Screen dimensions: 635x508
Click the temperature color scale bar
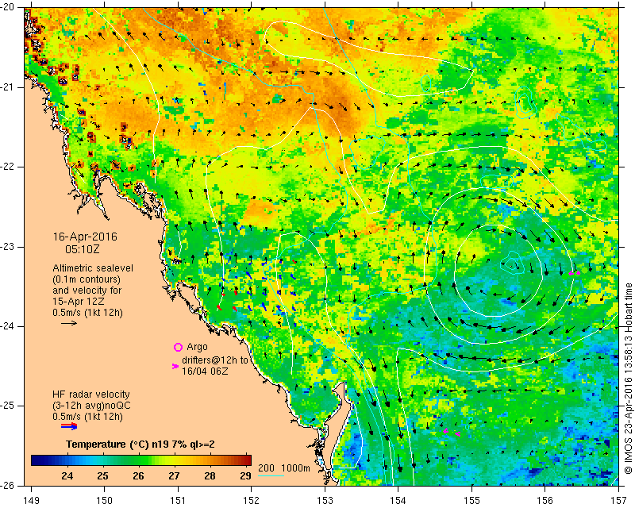click(141, 460)
